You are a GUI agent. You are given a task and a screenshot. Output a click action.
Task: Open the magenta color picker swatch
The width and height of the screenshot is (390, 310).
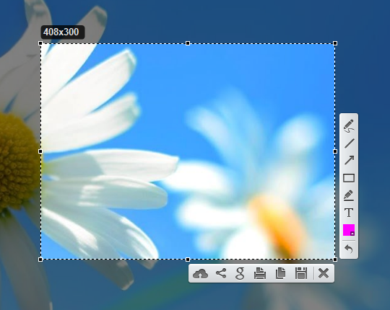349,230
